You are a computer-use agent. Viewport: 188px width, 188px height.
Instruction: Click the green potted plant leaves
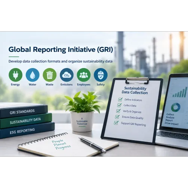pos(83,102)
